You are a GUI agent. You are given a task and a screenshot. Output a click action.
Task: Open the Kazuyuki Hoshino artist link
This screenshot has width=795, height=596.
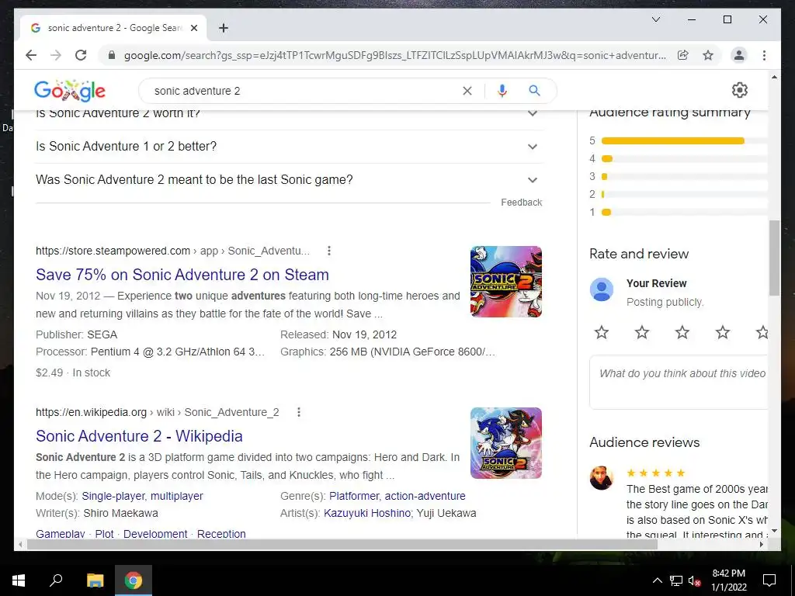[x=367, y=513]
